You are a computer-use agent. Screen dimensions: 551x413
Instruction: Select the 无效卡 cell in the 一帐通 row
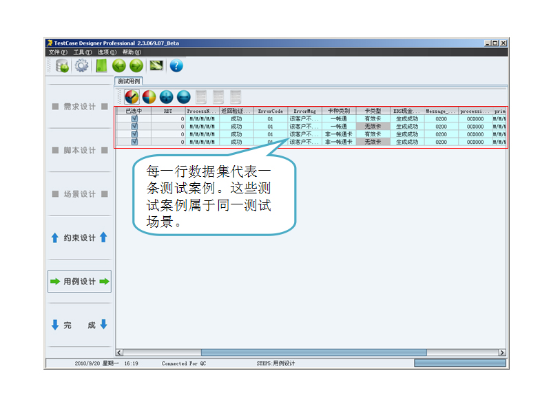tap(373, 127)
